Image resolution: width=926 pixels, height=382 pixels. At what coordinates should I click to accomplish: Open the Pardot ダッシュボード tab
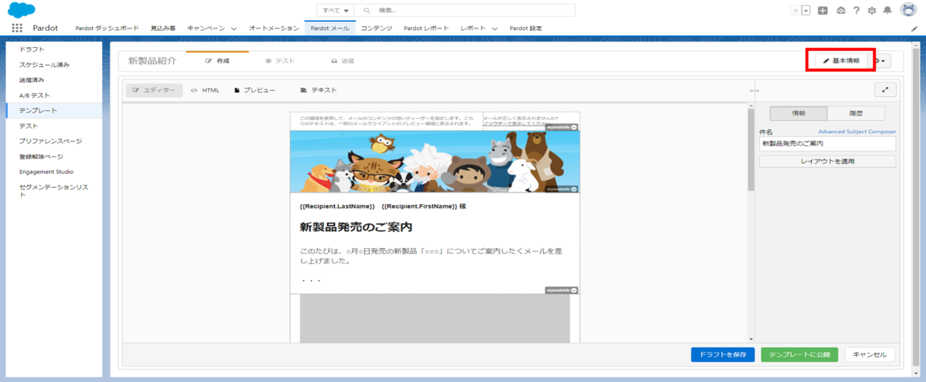[x=107, y=28]
